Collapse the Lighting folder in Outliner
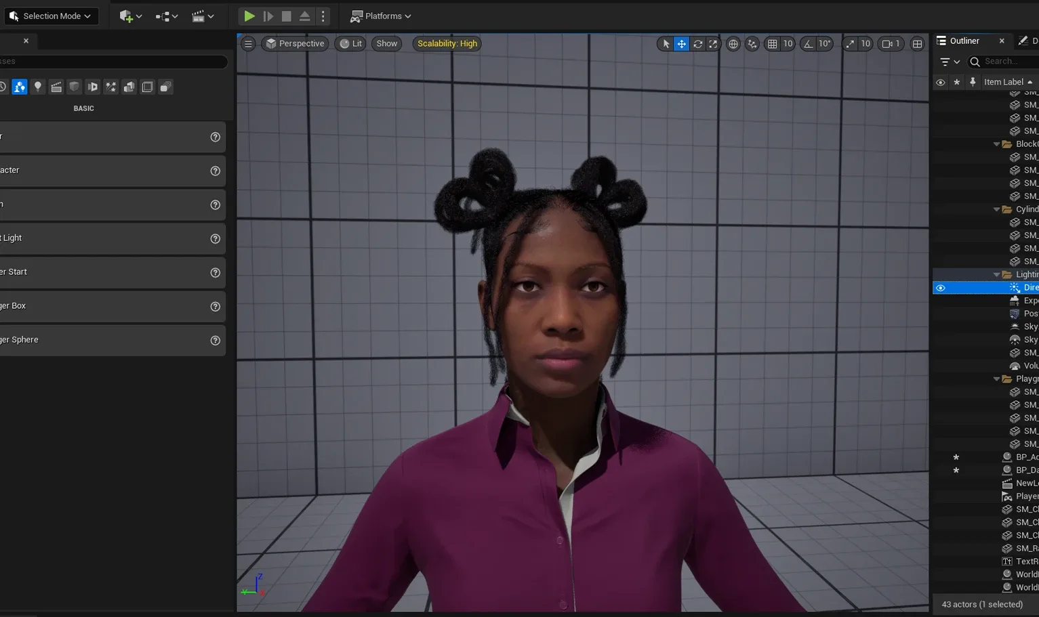 [x=996, y=274]
